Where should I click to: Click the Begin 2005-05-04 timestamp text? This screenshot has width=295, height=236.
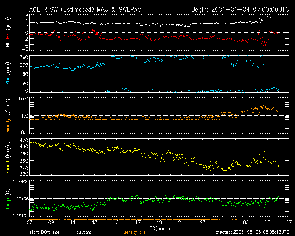point(240,9)
